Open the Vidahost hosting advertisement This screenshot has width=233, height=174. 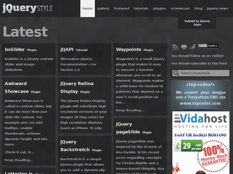click(x=201, y=143)
